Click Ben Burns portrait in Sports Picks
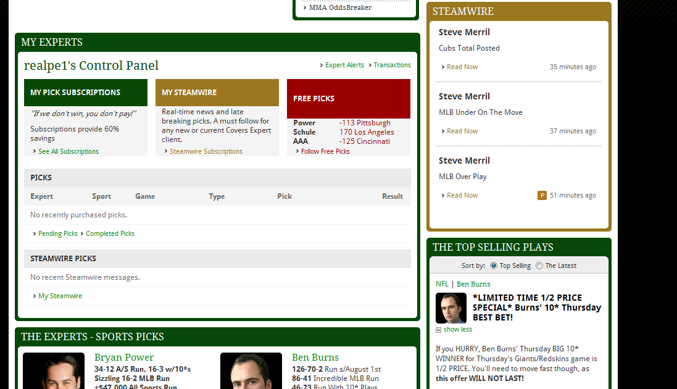This screenshot has width=677, height=389. click(251, 371)
